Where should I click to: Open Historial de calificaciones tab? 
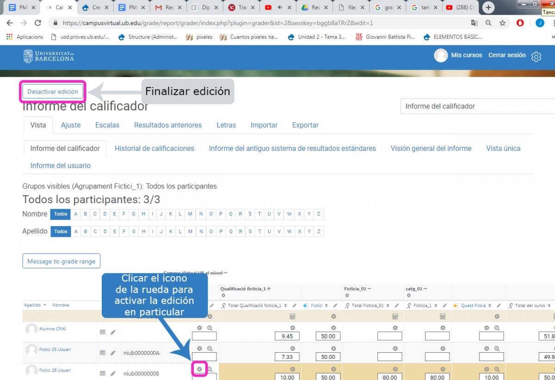154,149
